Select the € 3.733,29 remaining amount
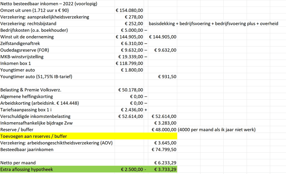Image resolution: width=286 pixels, height=174 pixels. tap(166, 169)
